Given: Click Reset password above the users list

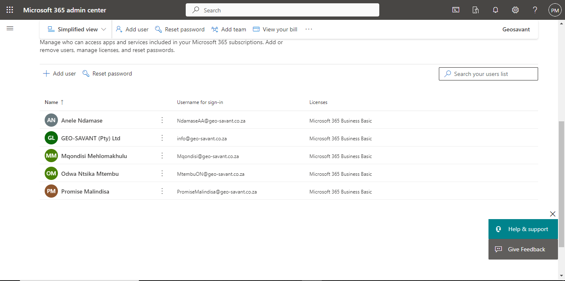Looking at the screenshot, I should click(x=107, y=73).
